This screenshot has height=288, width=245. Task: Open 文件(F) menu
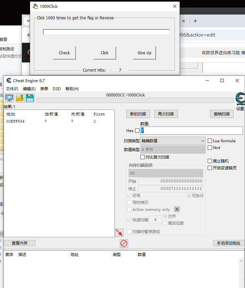pyautogui.click(x=12, y=89)
